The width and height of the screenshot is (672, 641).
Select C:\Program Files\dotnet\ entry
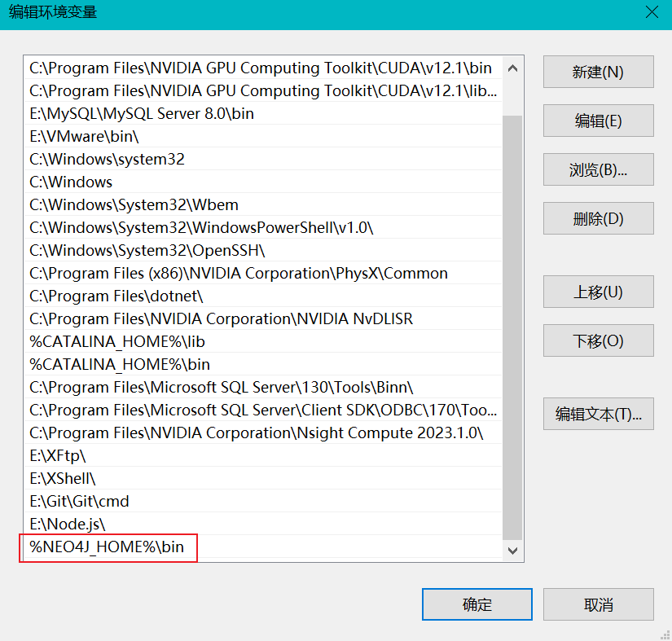tap(116, 296)
